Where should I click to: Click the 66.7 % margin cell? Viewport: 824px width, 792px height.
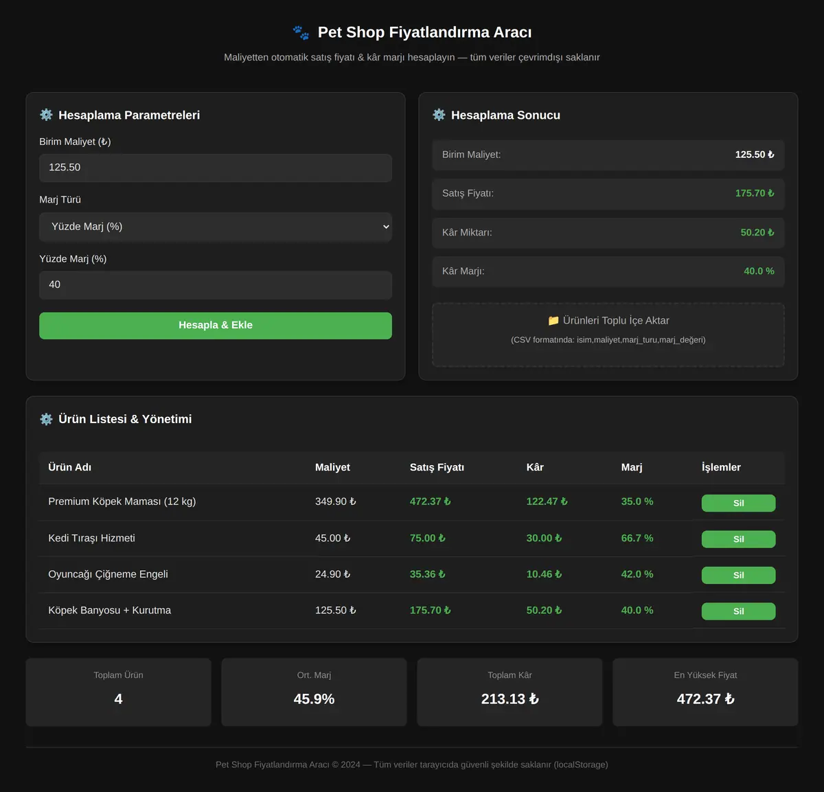[637, 538]
